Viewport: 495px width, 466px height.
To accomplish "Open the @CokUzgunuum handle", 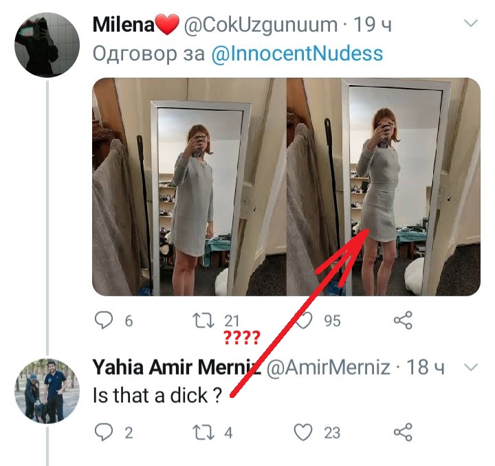I will (x=261, y=25).
